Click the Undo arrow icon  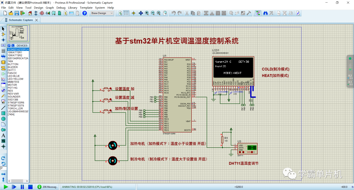coord(173,13)
